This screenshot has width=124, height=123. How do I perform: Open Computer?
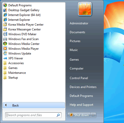pyautogui.click(x=77, y=68)
